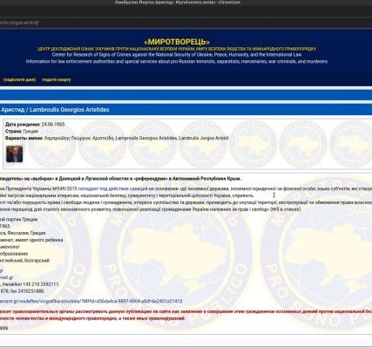Image resolution: width=372 pixels, height=348 pixels.
Task: Select the bold '«выборах» в Донецкой и Луганской' sentence
Action: (120, 179)
